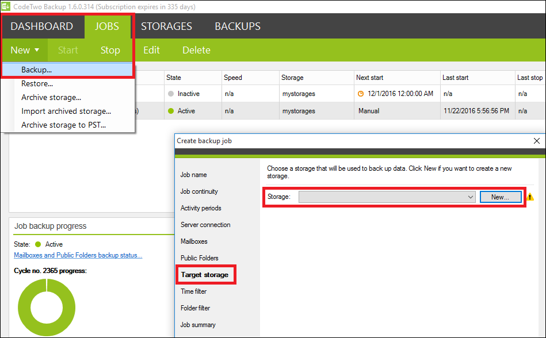Select the Public Folders wizard step
The width and height of the screenshot is (546, 338).
[x=200, y=258]
